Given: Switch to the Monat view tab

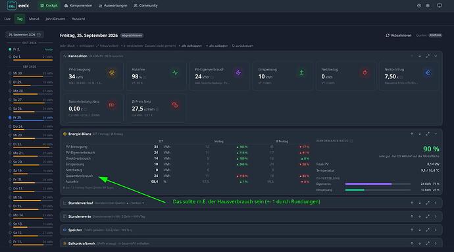Looking at the screenshot, I should pos(34,19).
